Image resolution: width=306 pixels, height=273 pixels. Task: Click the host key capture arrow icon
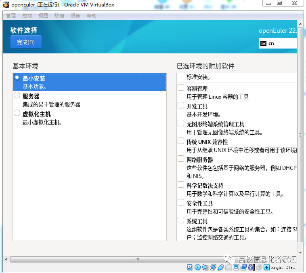[266, 267]
